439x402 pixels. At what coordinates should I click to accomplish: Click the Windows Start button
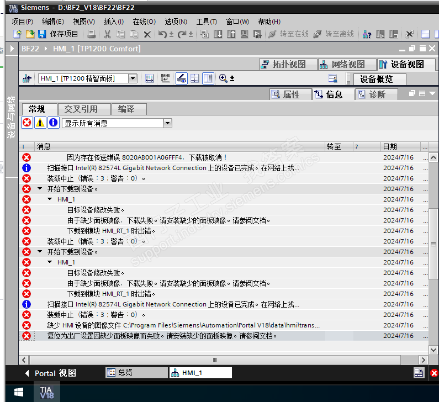pos(18,392)
